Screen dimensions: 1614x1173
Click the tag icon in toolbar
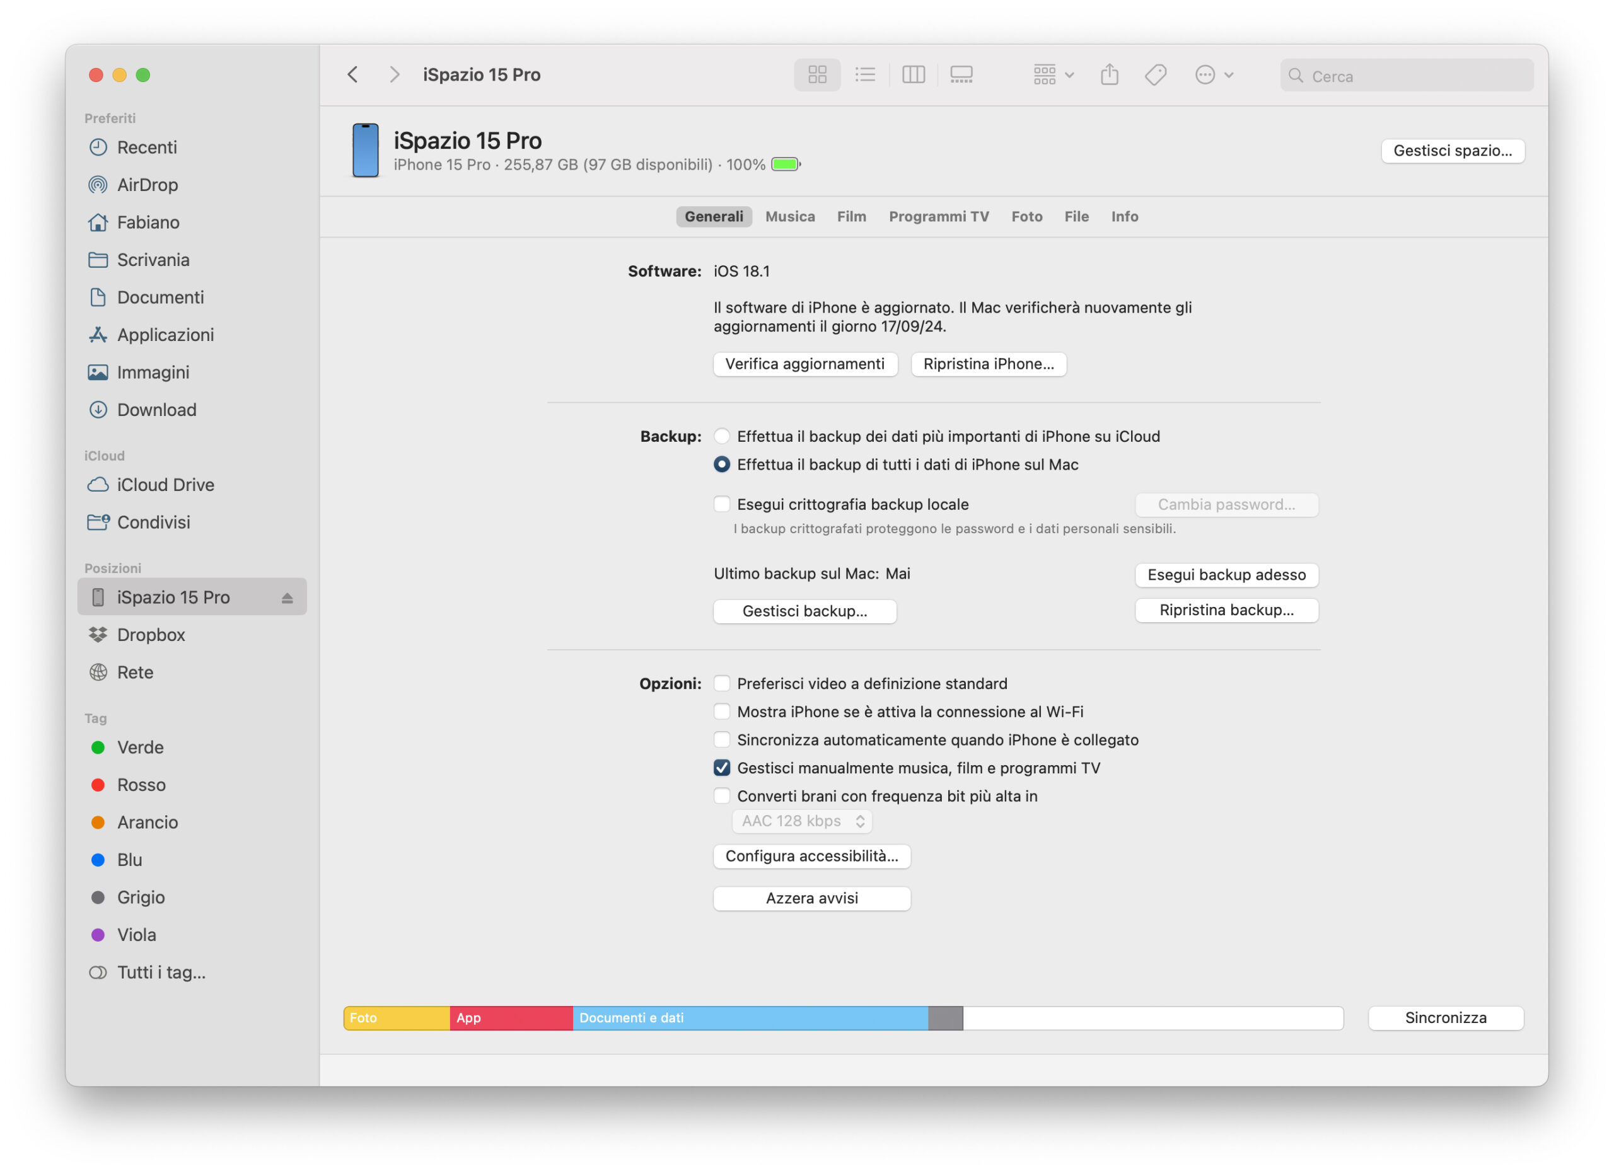tap(1155, 74)
